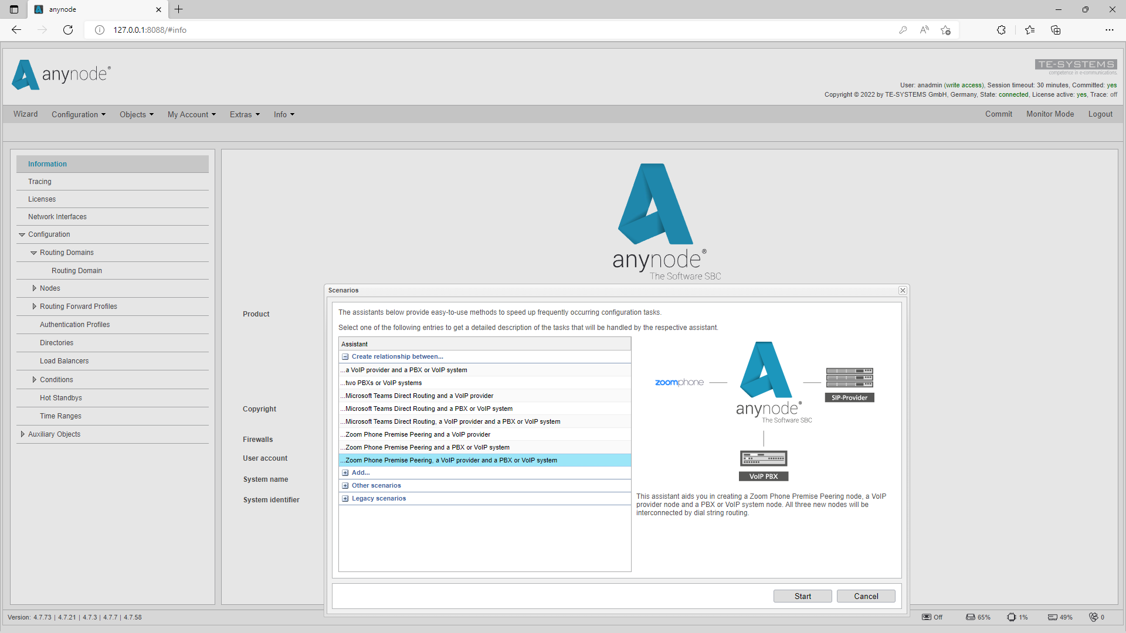Click the browser address bar URL
Image resolution: width=1126 pixels, height=633 pixels.
pyautogui.click(x=150, y=30)
